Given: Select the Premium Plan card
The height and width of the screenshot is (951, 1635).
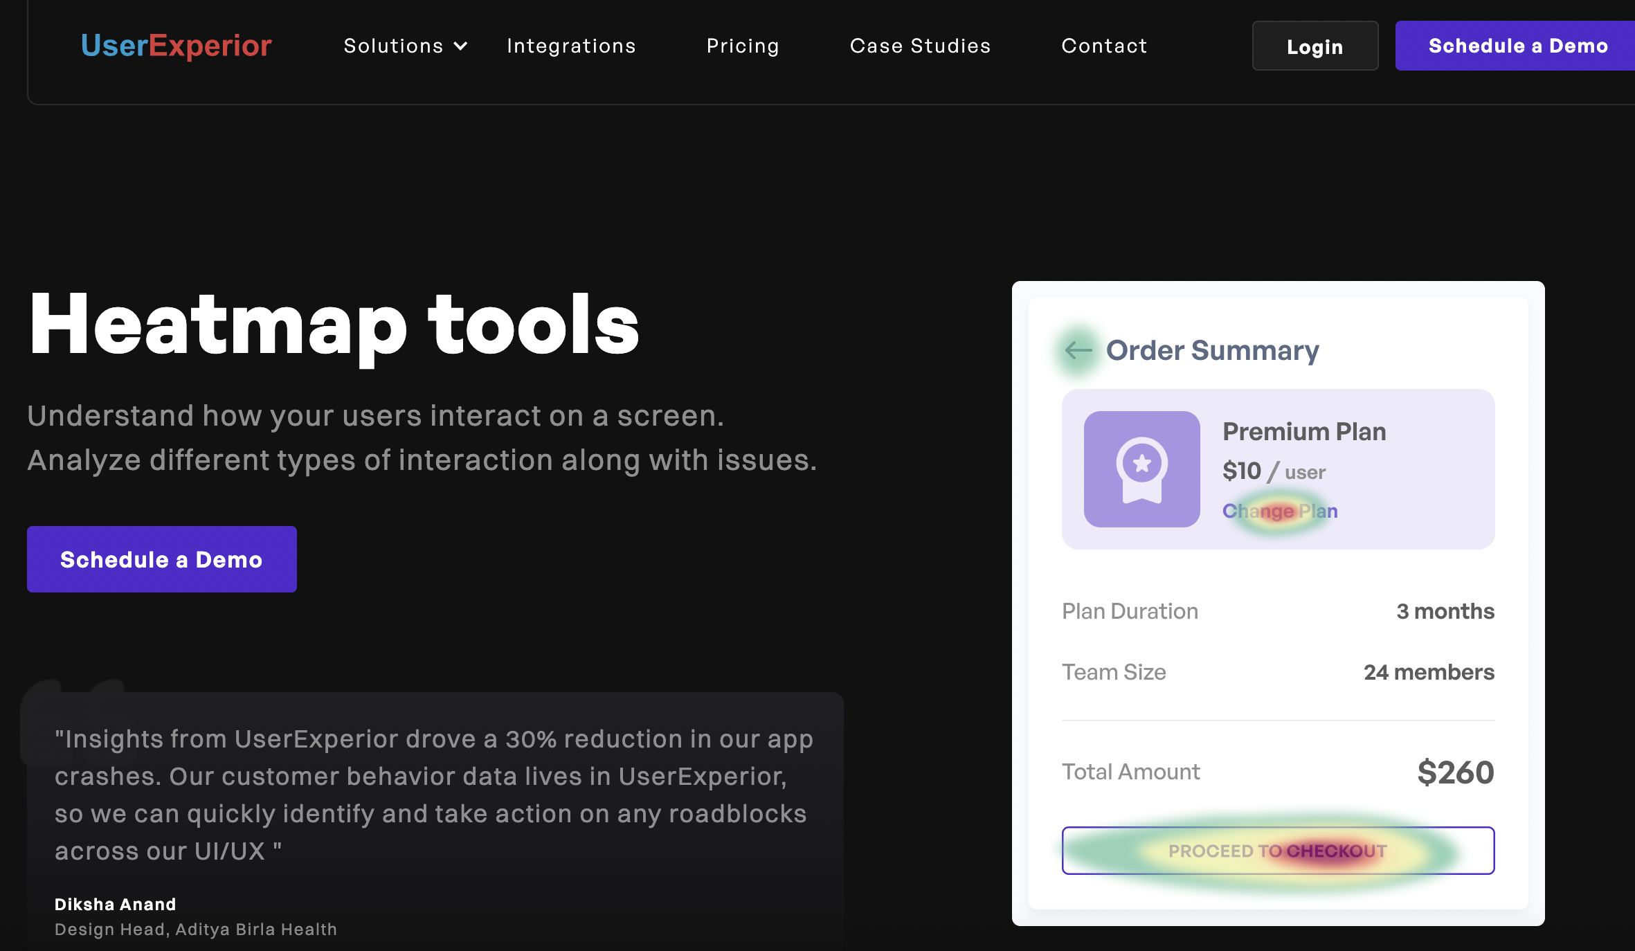Looking at the screenshot, I should click(x=1278, y=469).
